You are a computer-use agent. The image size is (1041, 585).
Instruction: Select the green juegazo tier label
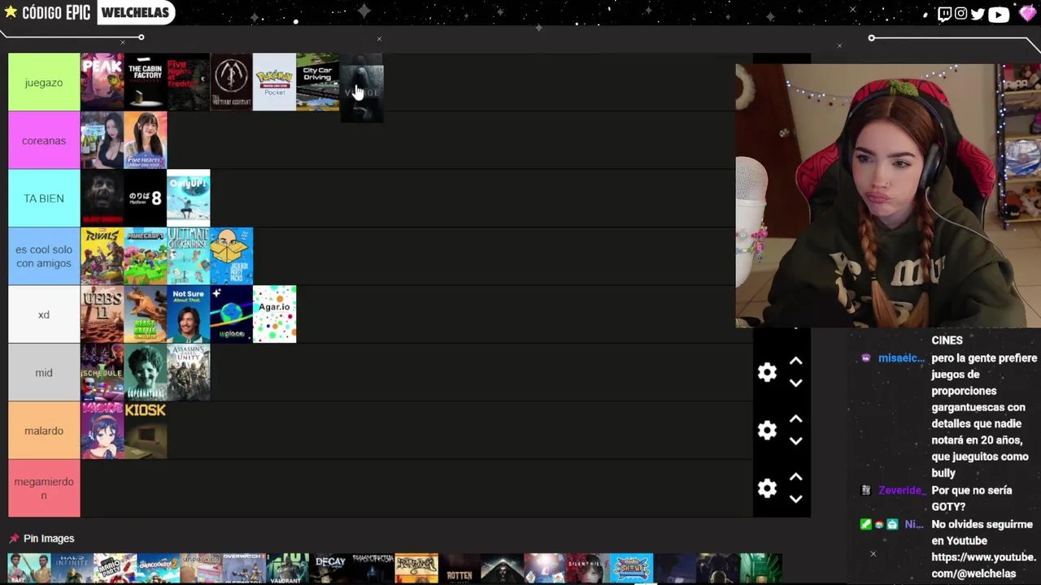click(44, 82)
